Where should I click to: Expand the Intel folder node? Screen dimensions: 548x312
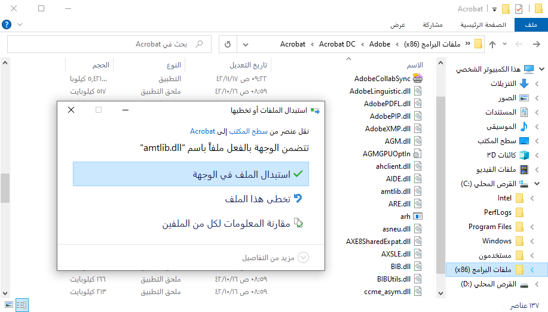(x=532, y=198)
